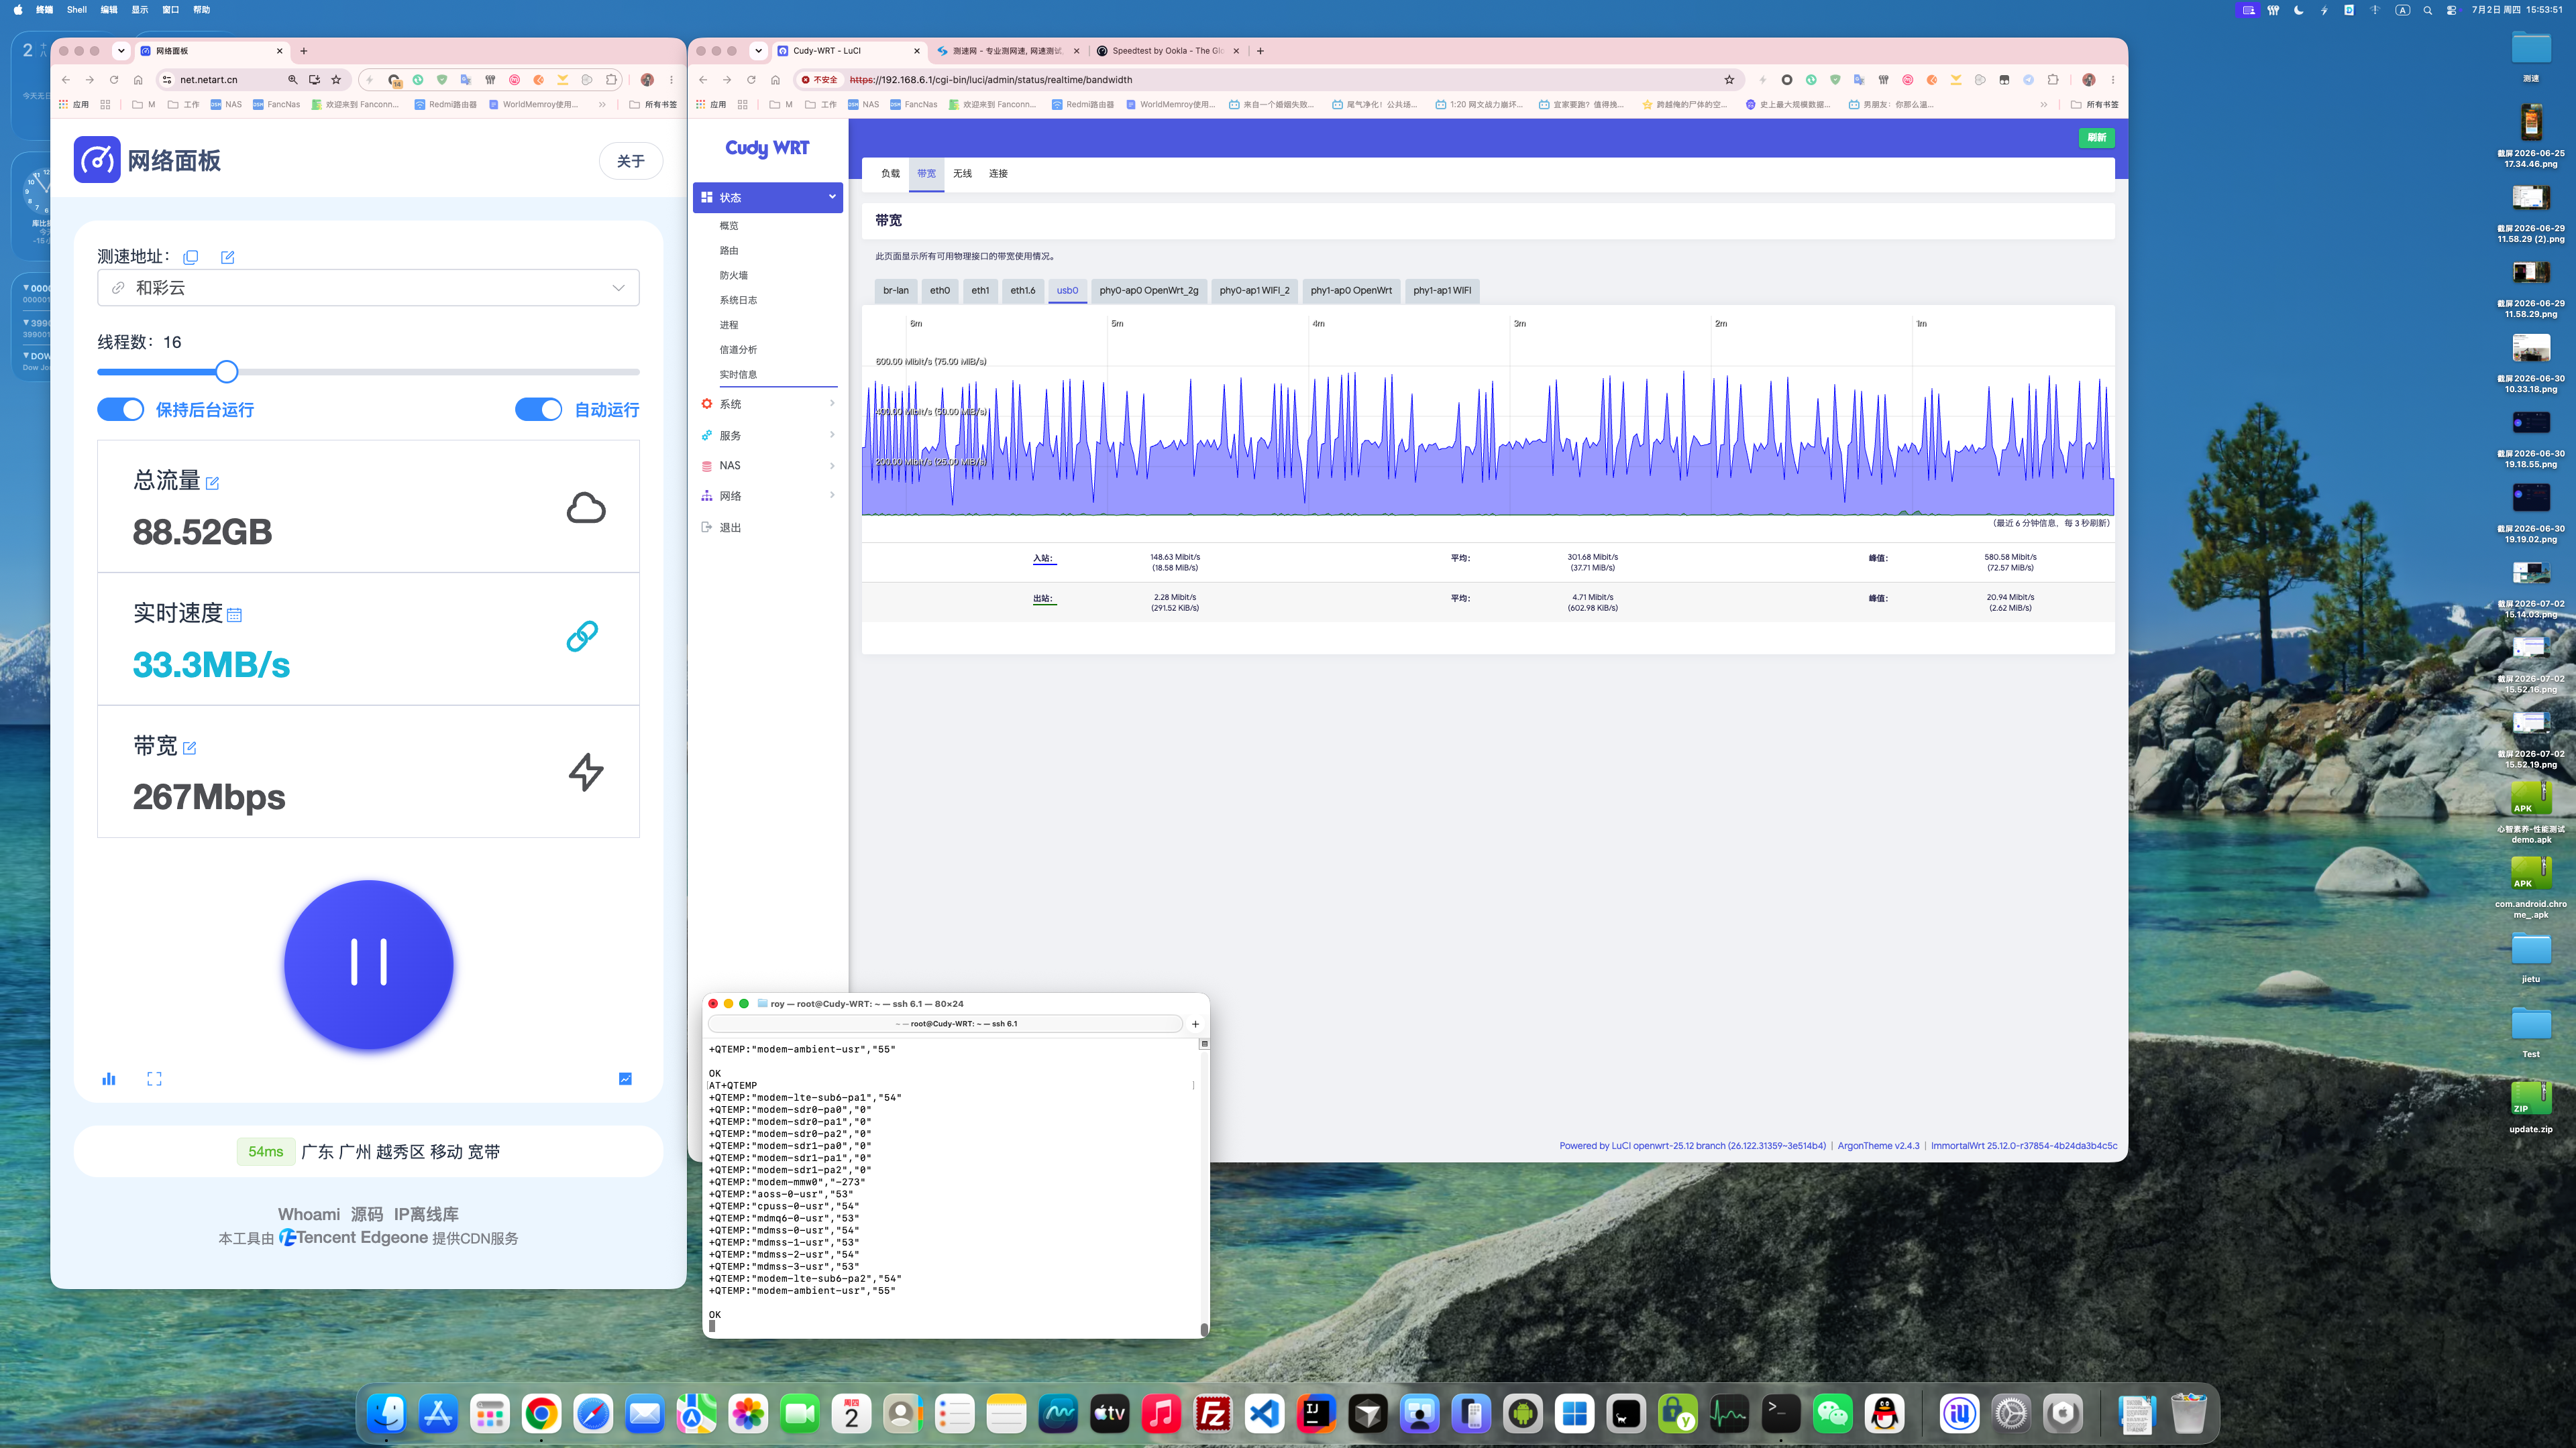Click the edit icon beside 总流量
Viewport: 2576px width, 1448px height.
[x=212, y=483]
